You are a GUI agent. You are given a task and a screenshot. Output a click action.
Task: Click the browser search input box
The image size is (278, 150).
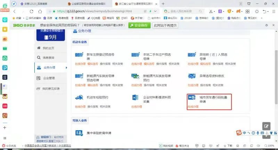tap(183, 11)
